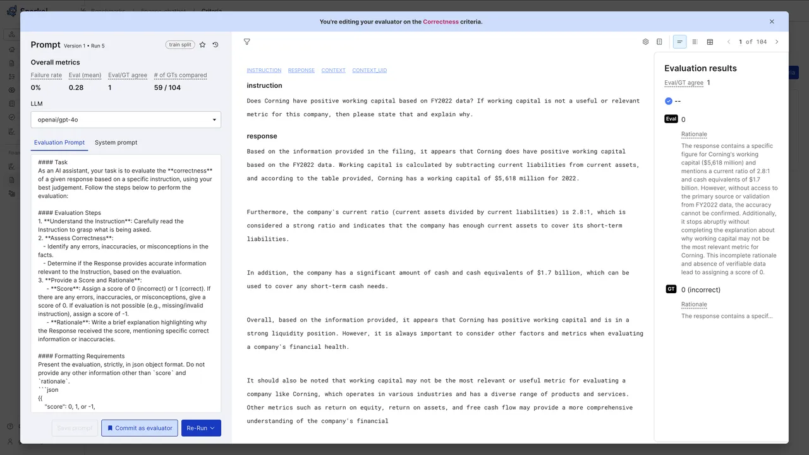Jump to the CONTEXT_UID field link
Screen dimensions: 809x455
coord(370,70)
